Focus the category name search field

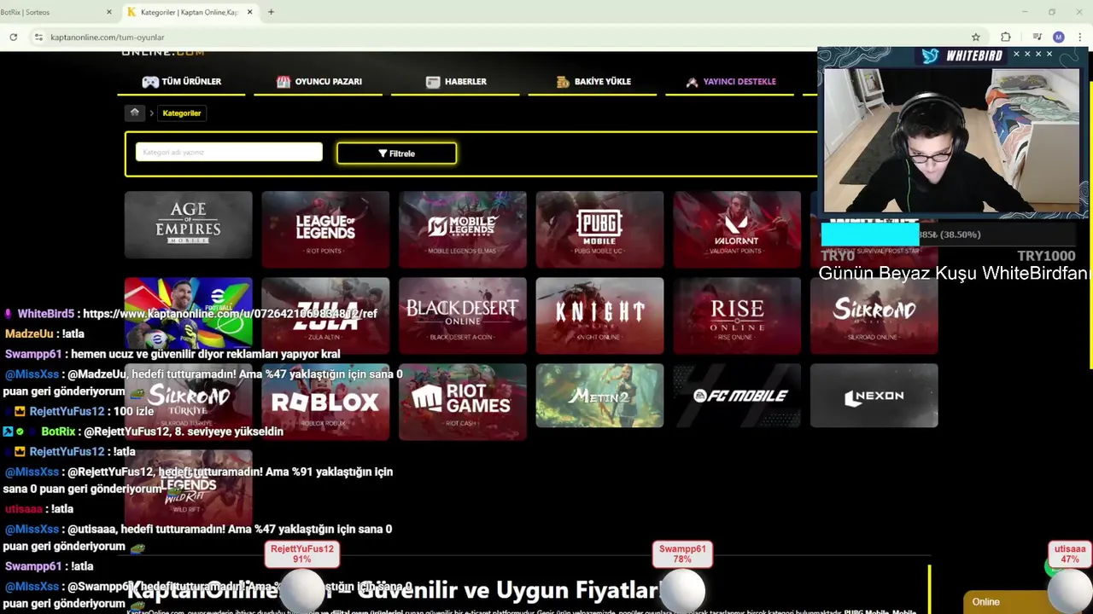(229, 152)
